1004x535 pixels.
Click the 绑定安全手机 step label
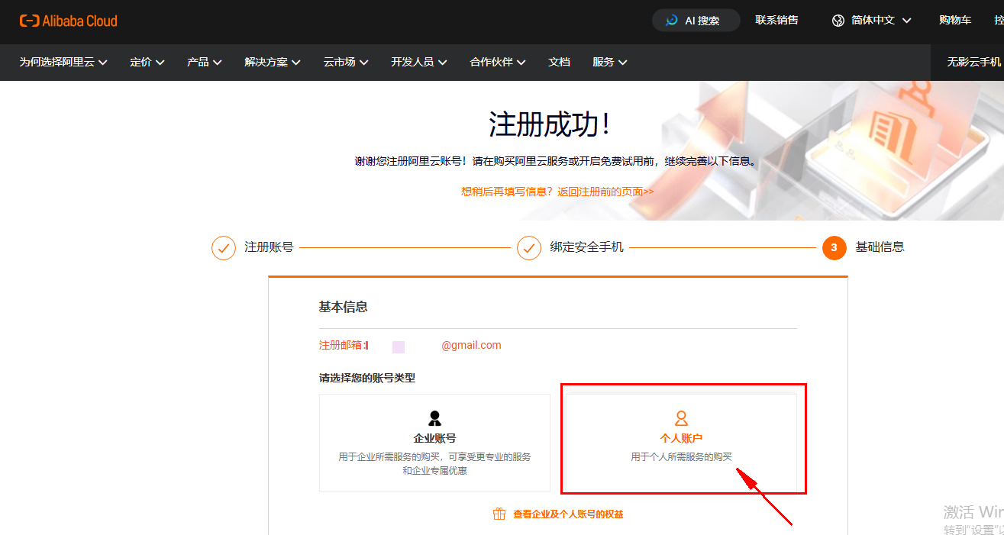click(586, 247)
